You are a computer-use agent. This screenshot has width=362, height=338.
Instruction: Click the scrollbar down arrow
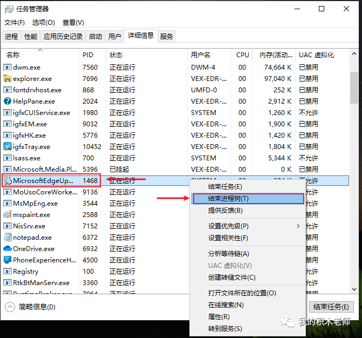354,289
